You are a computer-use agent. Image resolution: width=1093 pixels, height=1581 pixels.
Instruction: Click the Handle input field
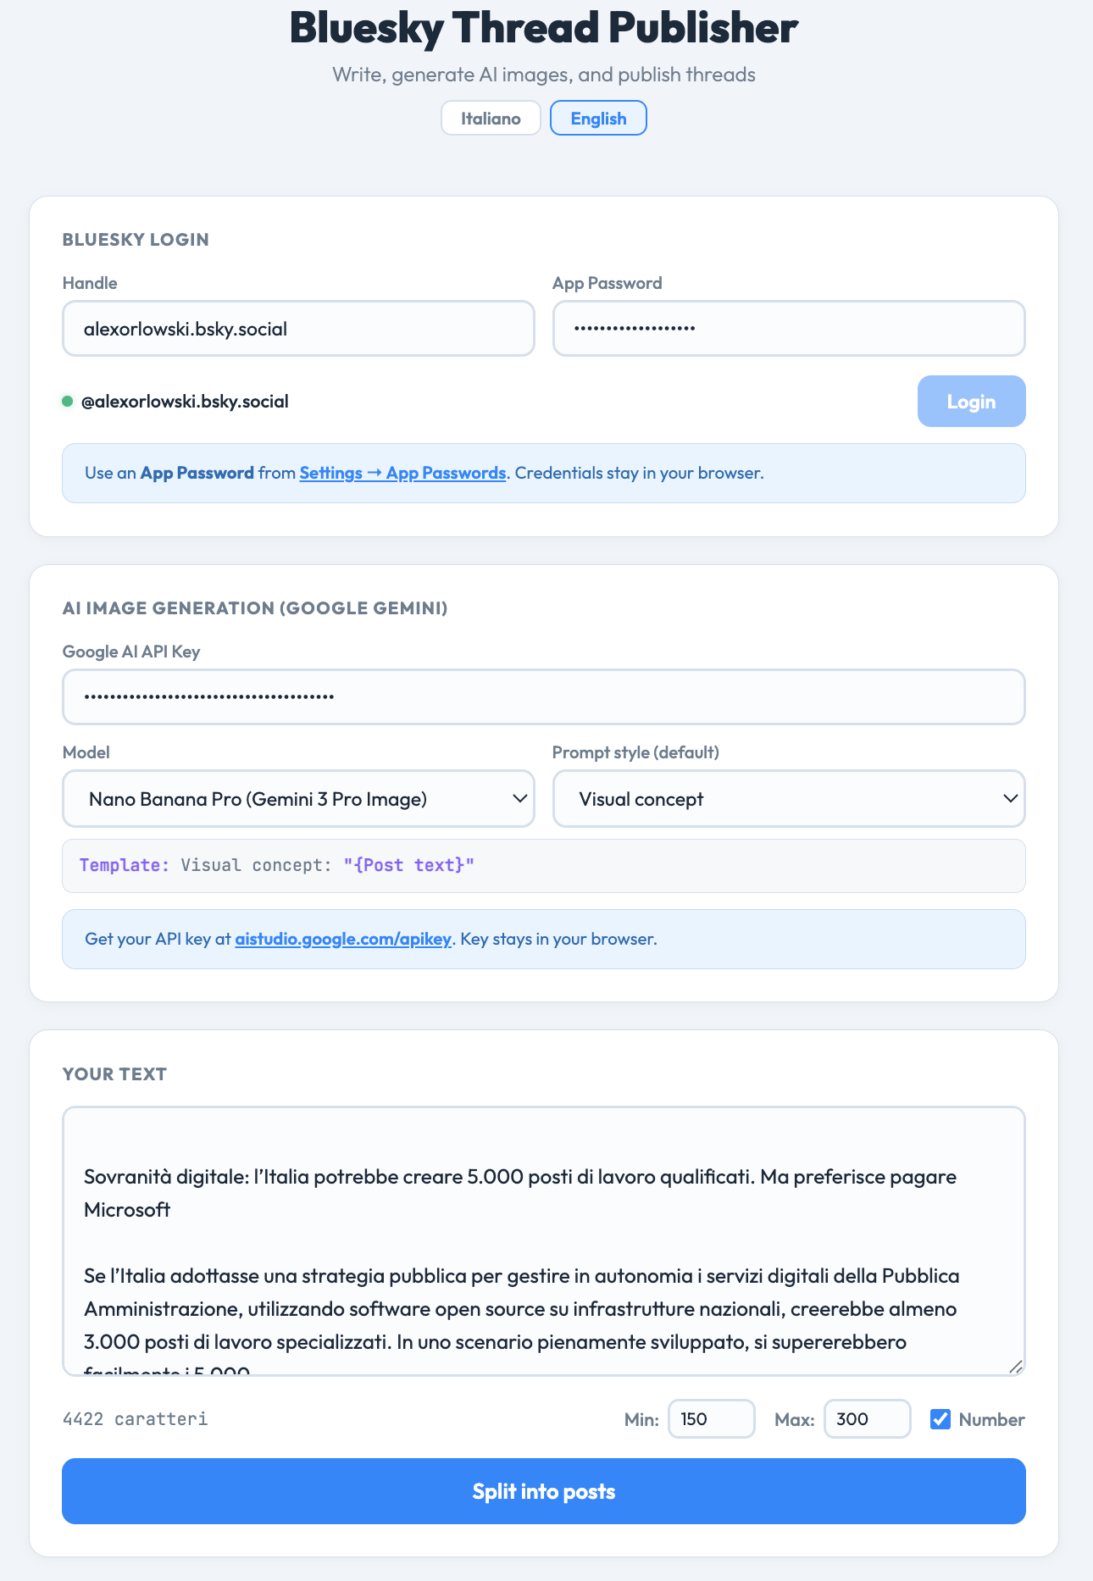coord(298,329)
